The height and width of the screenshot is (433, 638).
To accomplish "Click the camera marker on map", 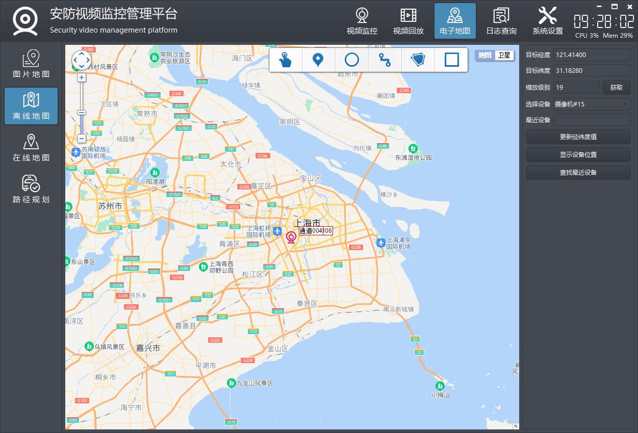I will (291, 237).
